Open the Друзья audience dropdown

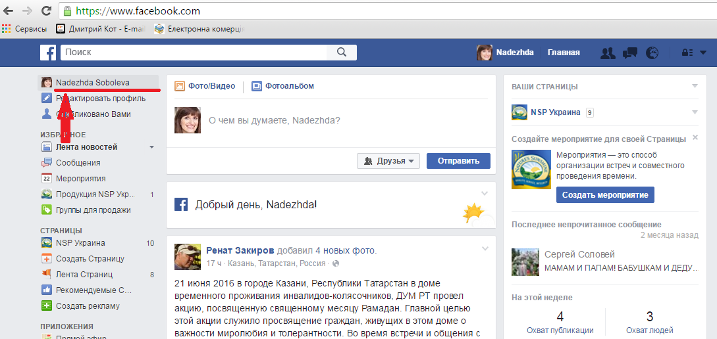tap(388, 161)
